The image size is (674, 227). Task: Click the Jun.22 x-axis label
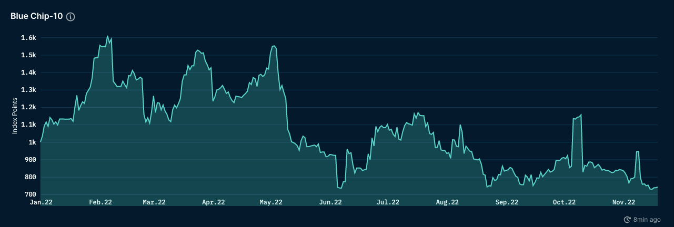pos(330,202)
